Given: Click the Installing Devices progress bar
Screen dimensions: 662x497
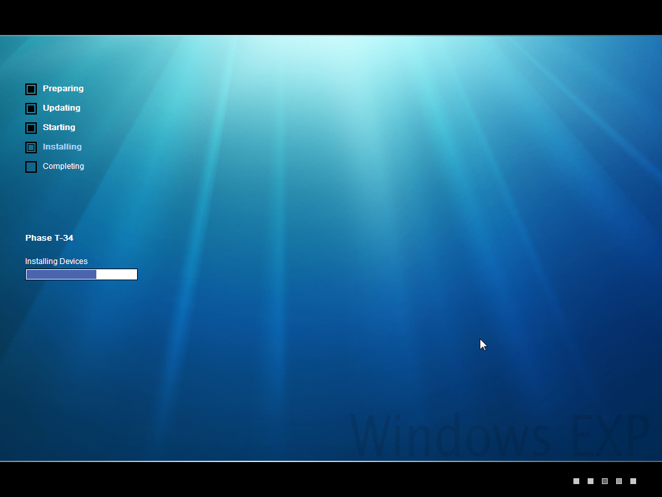Looking at the screenshot, I should 81,274.
